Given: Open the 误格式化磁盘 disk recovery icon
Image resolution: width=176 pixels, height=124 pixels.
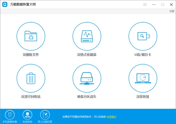Looking at the screenshot, I should click(87, 36).
